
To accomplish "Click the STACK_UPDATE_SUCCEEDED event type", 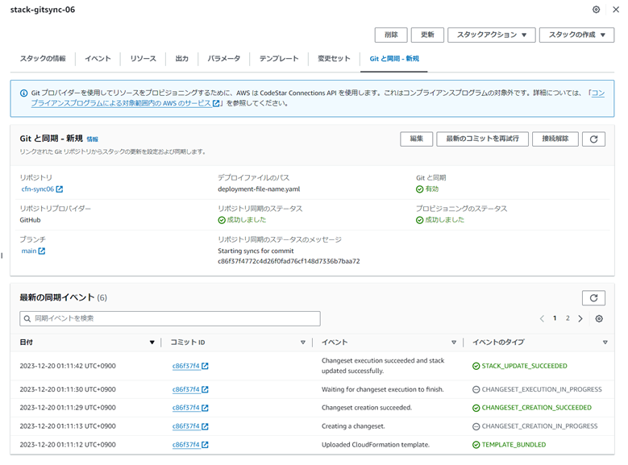I will coord(520,366).
